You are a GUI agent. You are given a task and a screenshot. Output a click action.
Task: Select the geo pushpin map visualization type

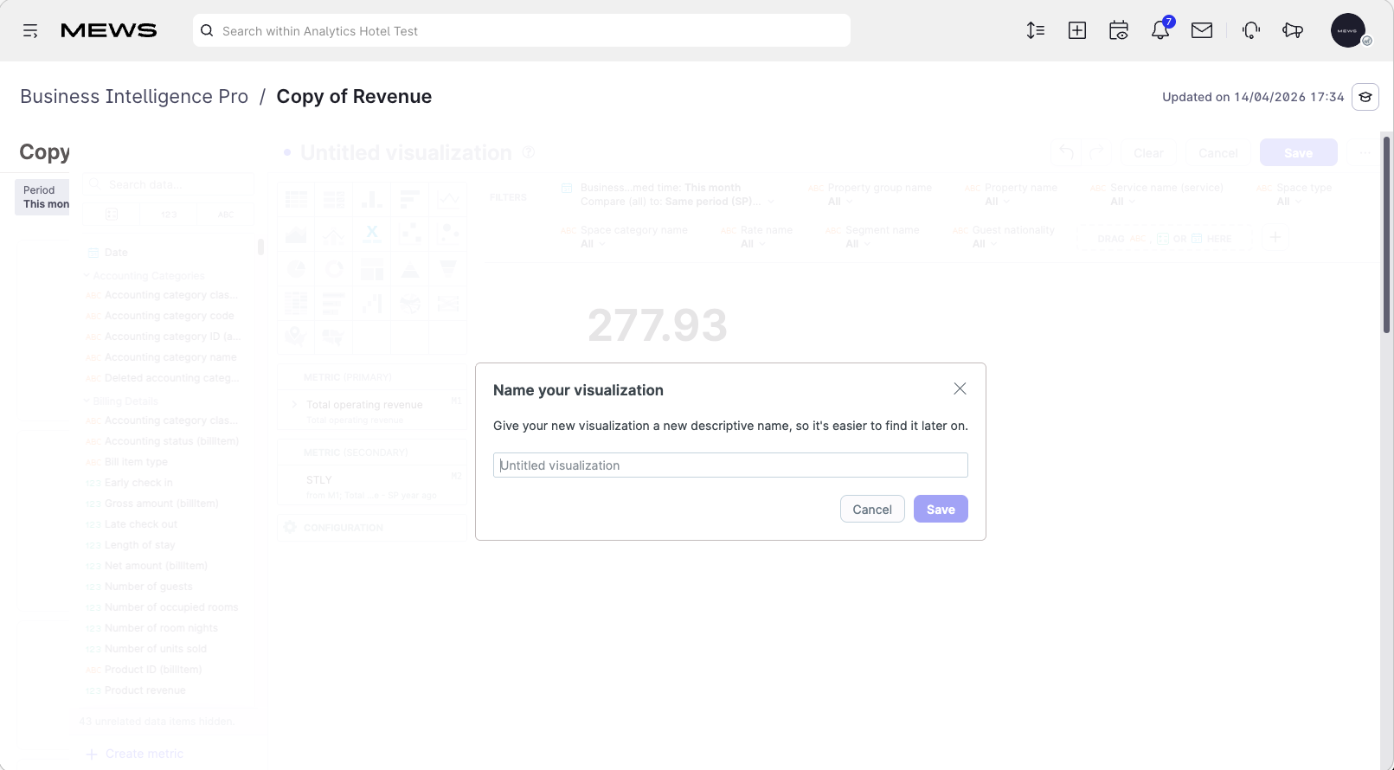point(296,337)
